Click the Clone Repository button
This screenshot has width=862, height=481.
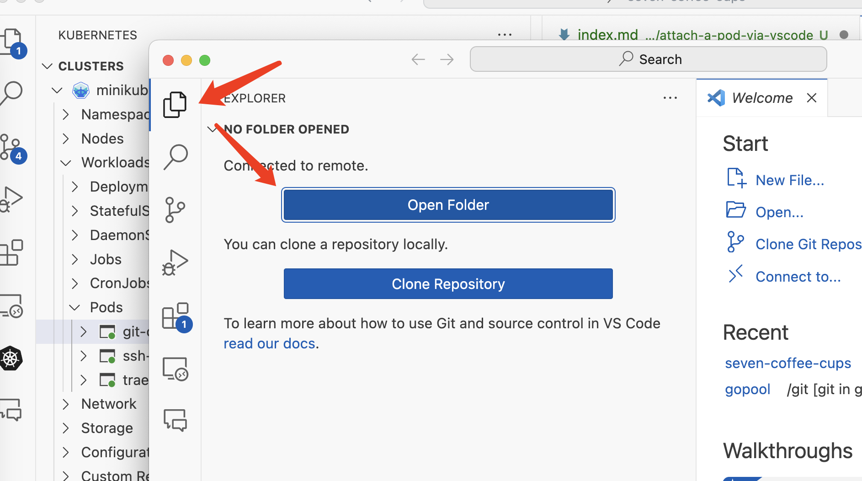click(448, 284)
